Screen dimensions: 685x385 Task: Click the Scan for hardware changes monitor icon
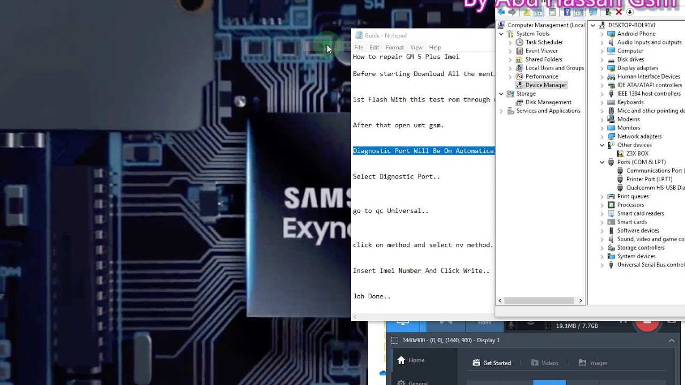pos(593,12)
